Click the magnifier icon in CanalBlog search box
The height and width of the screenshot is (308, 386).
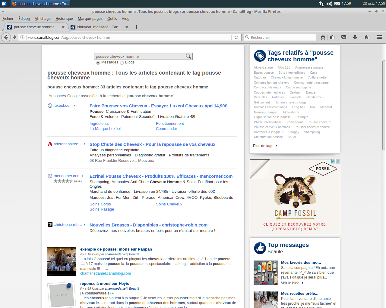[x=188, y=56]
